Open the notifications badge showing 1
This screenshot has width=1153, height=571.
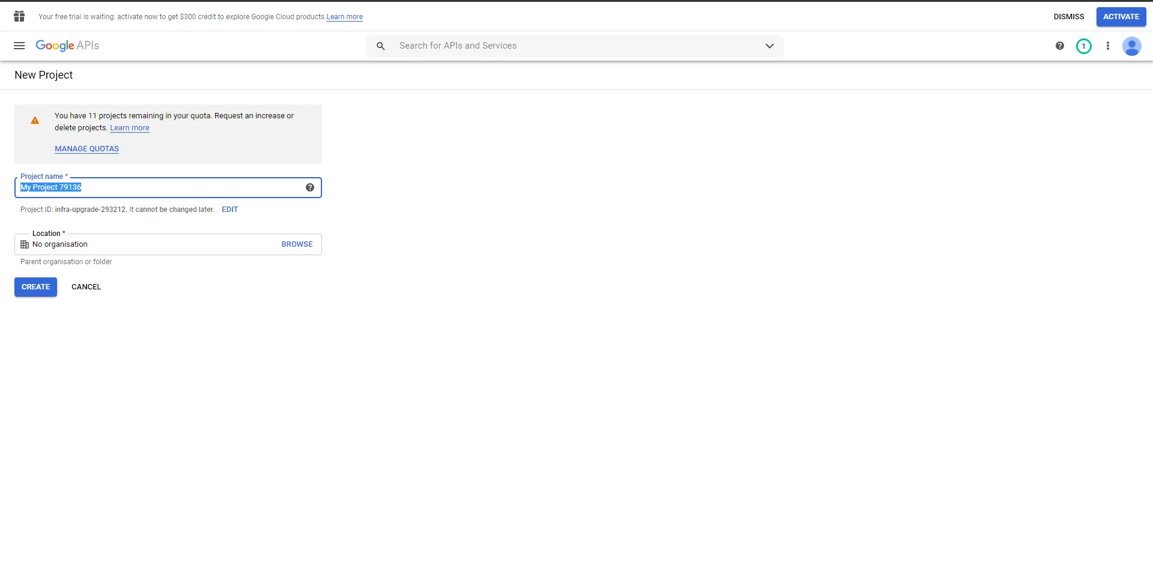1083,46
